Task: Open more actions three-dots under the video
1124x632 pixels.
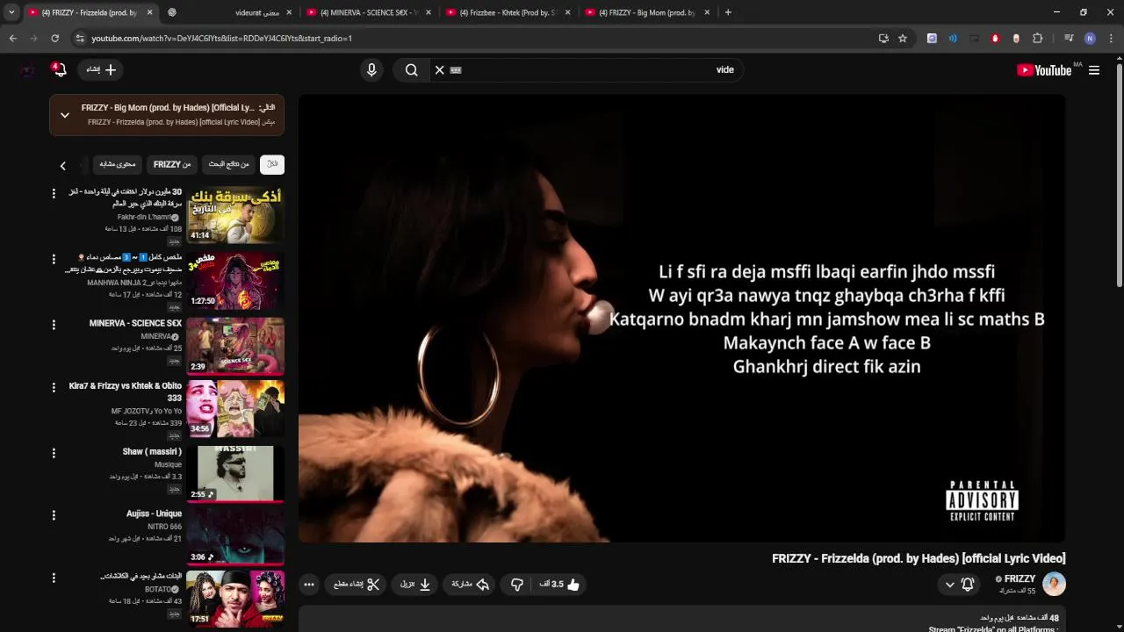Action: point(309,585)
